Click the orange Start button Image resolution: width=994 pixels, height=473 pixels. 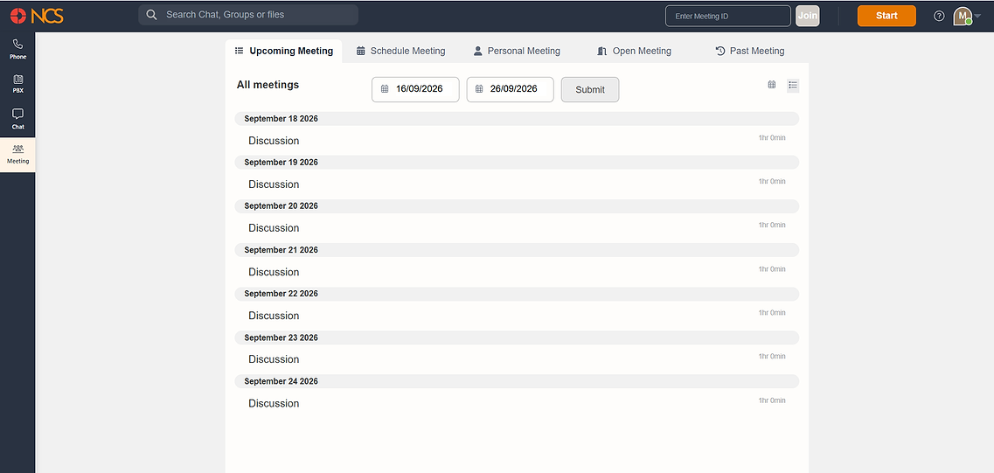pos(886,16)
